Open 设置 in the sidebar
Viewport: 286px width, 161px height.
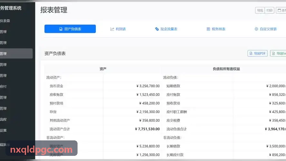point(3,130)
